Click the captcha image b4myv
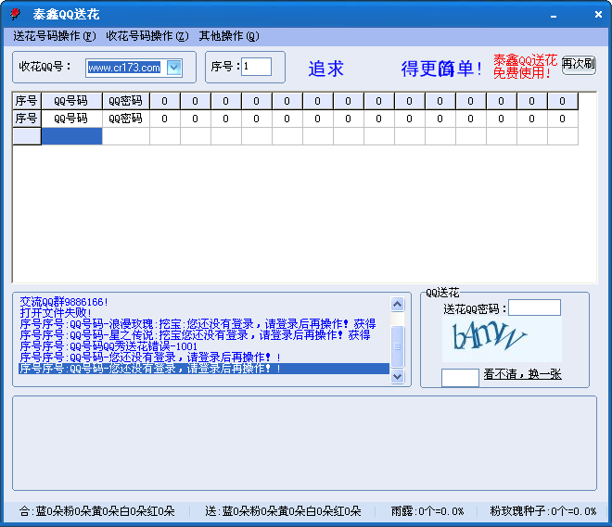The height and width of the screenshot is (527, 612). click(x=502, y=338)
